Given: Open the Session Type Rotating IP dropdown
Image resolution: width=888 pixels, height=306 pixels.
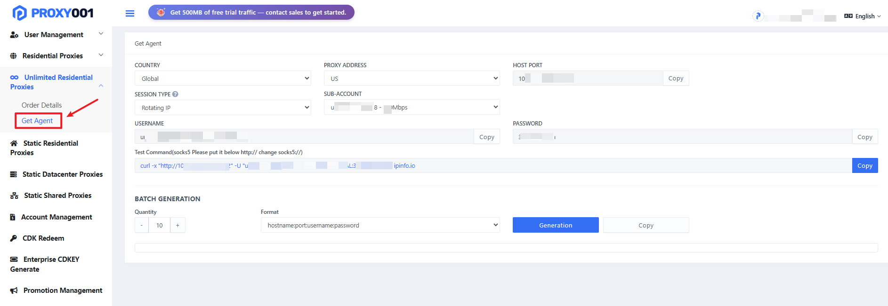Looking at the screenshot, I should (x=223, y=108).
